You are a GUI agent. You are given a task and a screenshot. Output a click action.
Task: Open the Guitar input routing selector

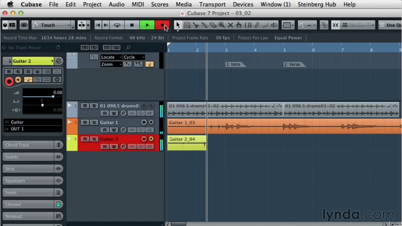(x=33, y=122)
